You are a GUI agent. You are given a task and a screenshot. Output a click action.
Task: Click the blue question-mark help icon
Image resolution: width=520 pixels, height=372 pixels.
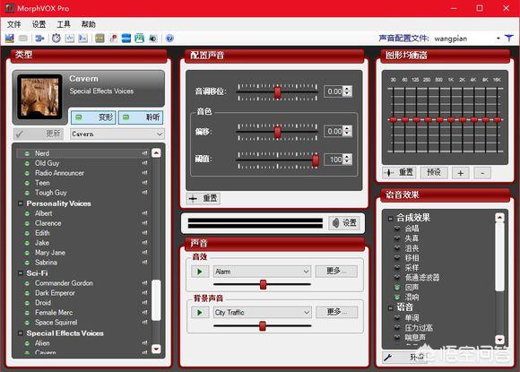coord(169,39)
